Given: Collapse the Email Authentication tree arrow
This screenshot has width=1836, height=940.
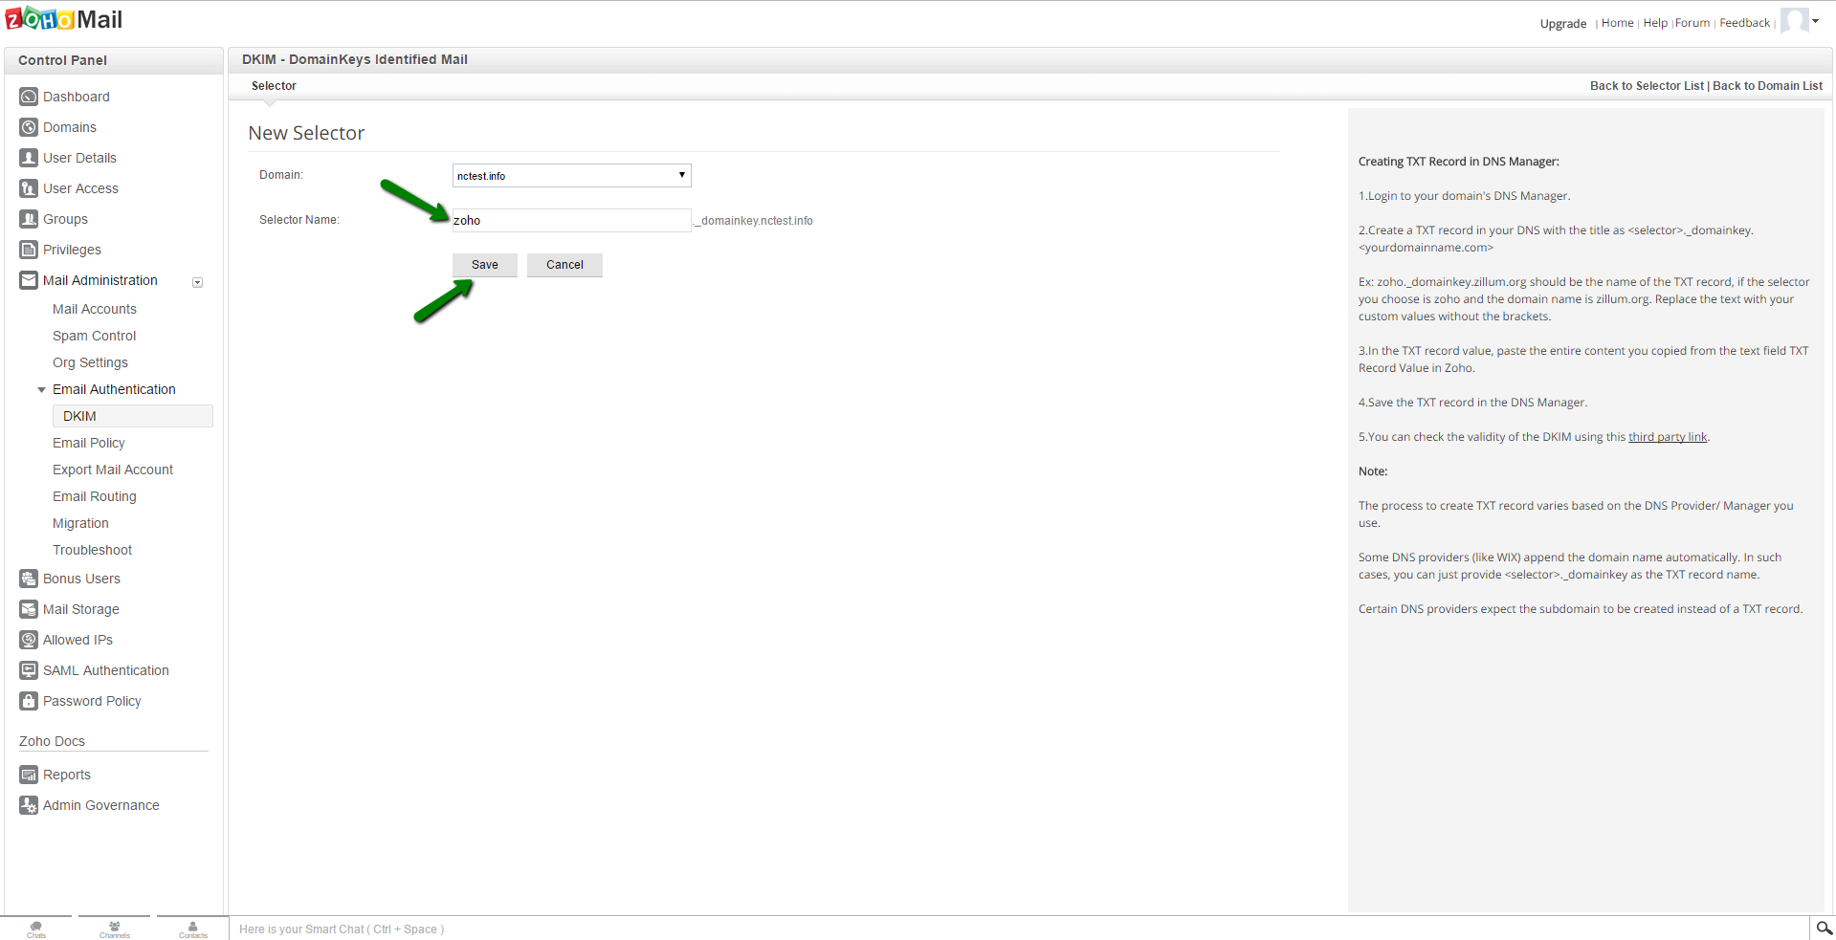Looking at the screenshot, I should tap(41, 390).
